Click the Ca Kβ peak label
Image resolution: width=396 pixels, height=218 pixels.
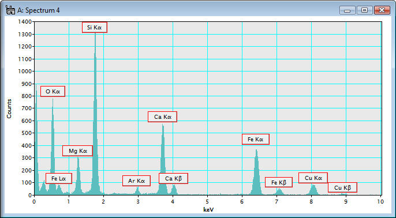pos(174,178)
